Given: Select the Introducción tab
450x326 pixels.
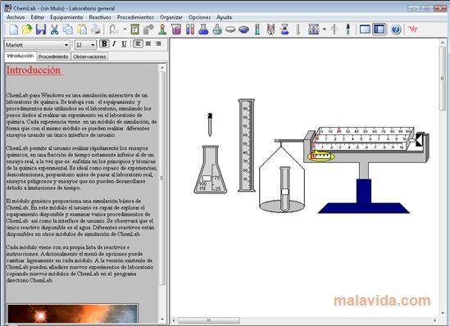Looking at the screenshot, I should 20,56.
